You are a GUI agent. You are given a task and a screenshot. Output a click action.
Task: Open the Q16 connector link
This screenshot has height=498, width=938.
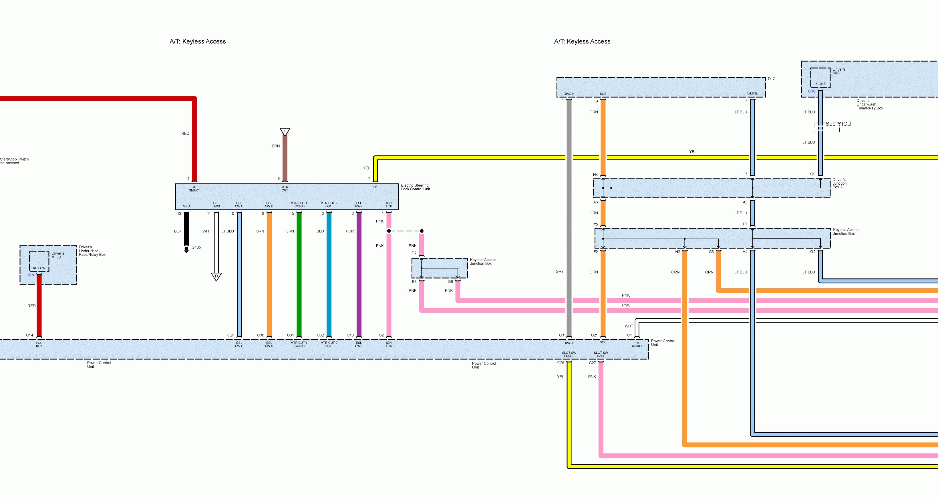tap(812, 91)
